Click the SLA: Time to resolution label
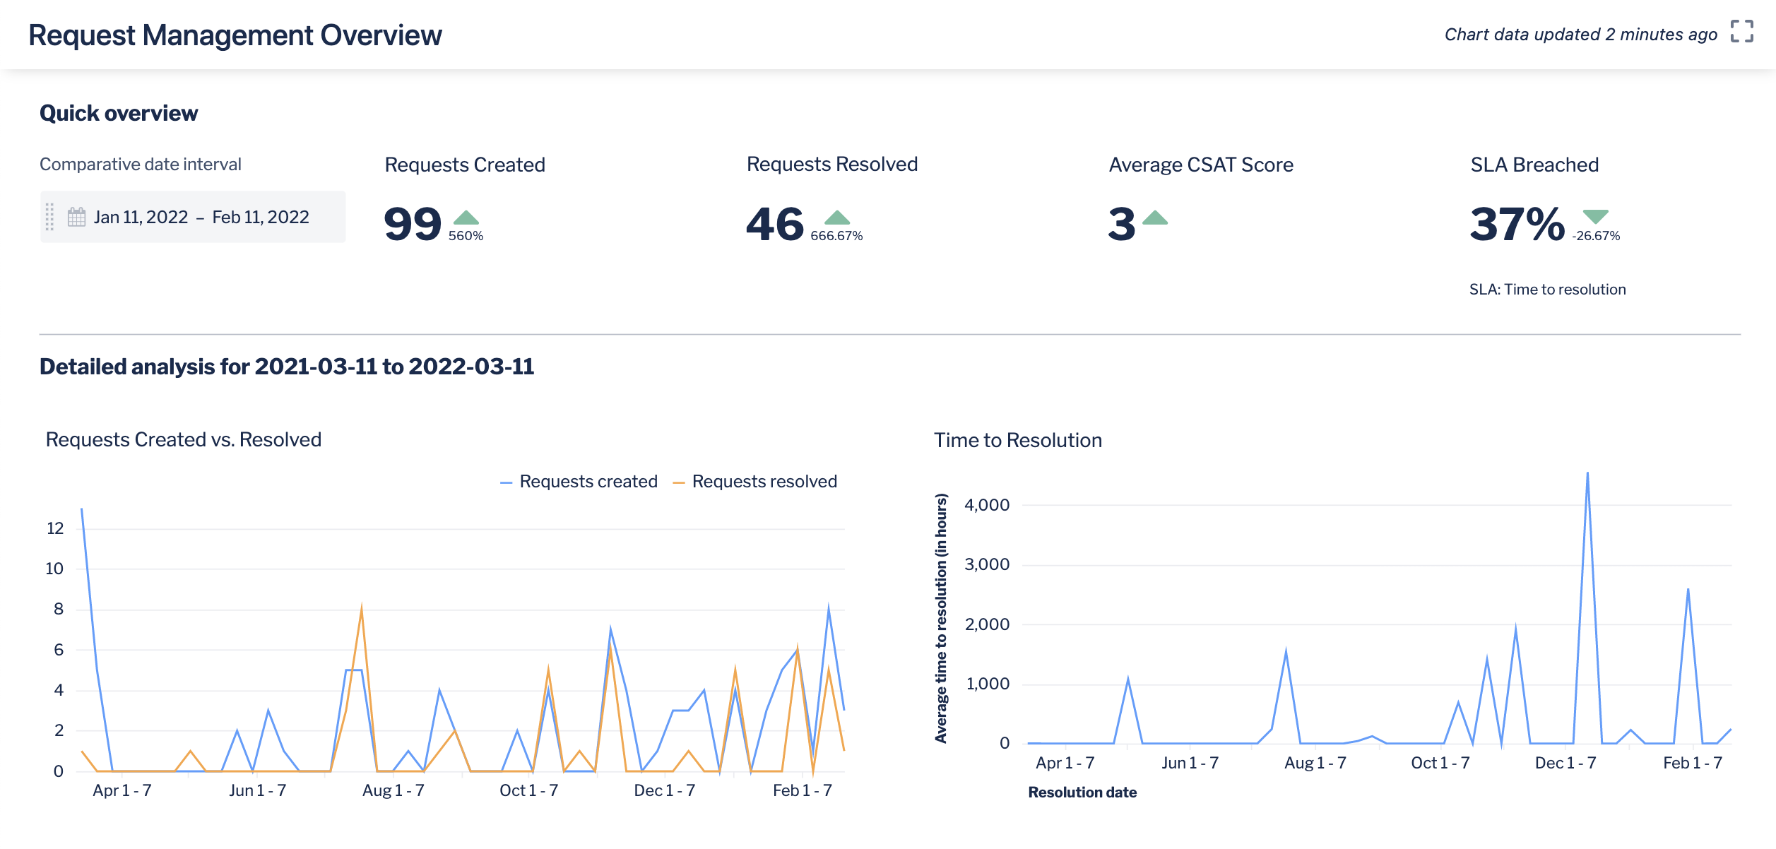This screenshot has width=1776, height=849. click(1548, 289)
